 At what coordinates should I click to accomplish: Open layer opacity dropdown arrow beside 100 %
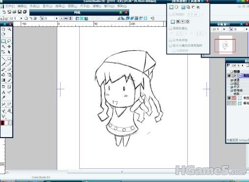click(x=243, y=65)
